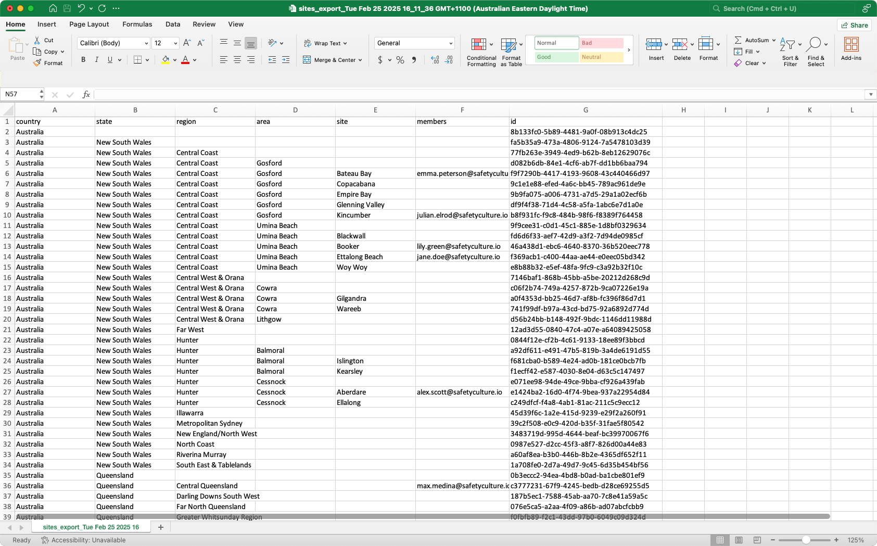Open the Review ribbon tab
Viewport: 877px width, 546px height.
click(204, 24)
